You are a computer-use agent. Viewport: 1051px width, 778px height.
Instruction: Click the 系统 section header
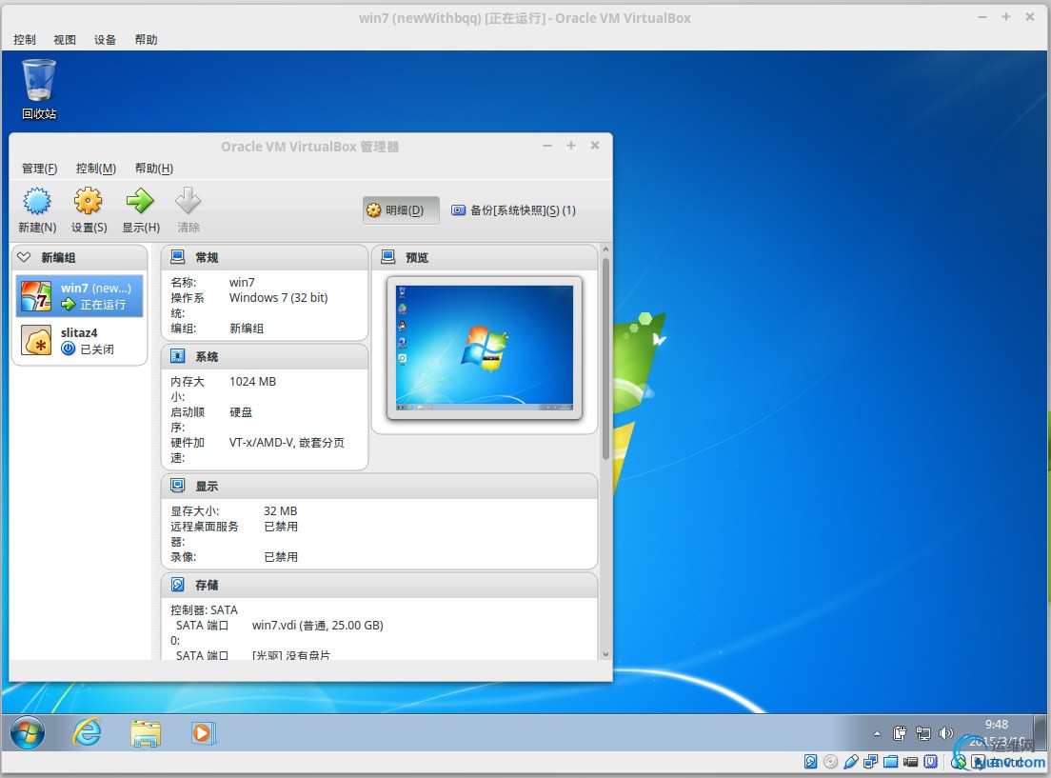265,357
